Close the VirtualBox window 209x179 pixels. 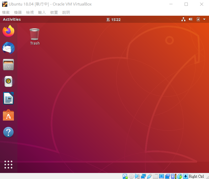(202, 4)
